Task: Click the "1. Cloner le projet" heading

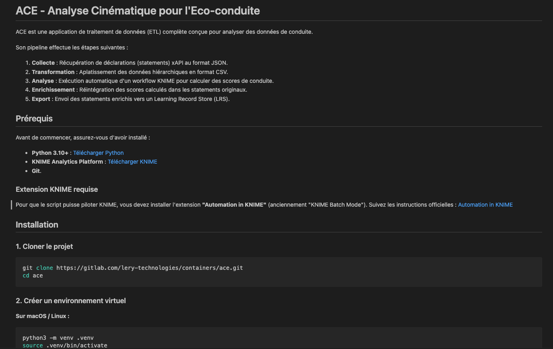Action: [44, 246]
